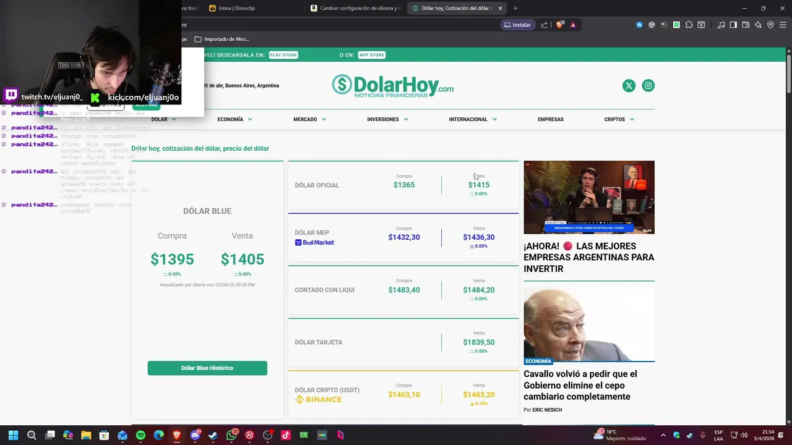Image resolution: width=792 pixels, height=445 pixels.
Task: Expand the DOLAR menu
Action: (x=164, y=119)
